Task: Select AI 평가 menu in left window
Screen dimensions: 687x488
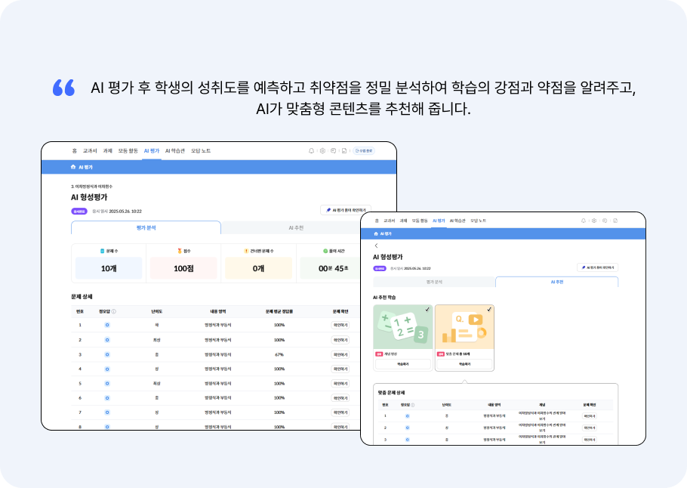Action: (x=152, y=151)
